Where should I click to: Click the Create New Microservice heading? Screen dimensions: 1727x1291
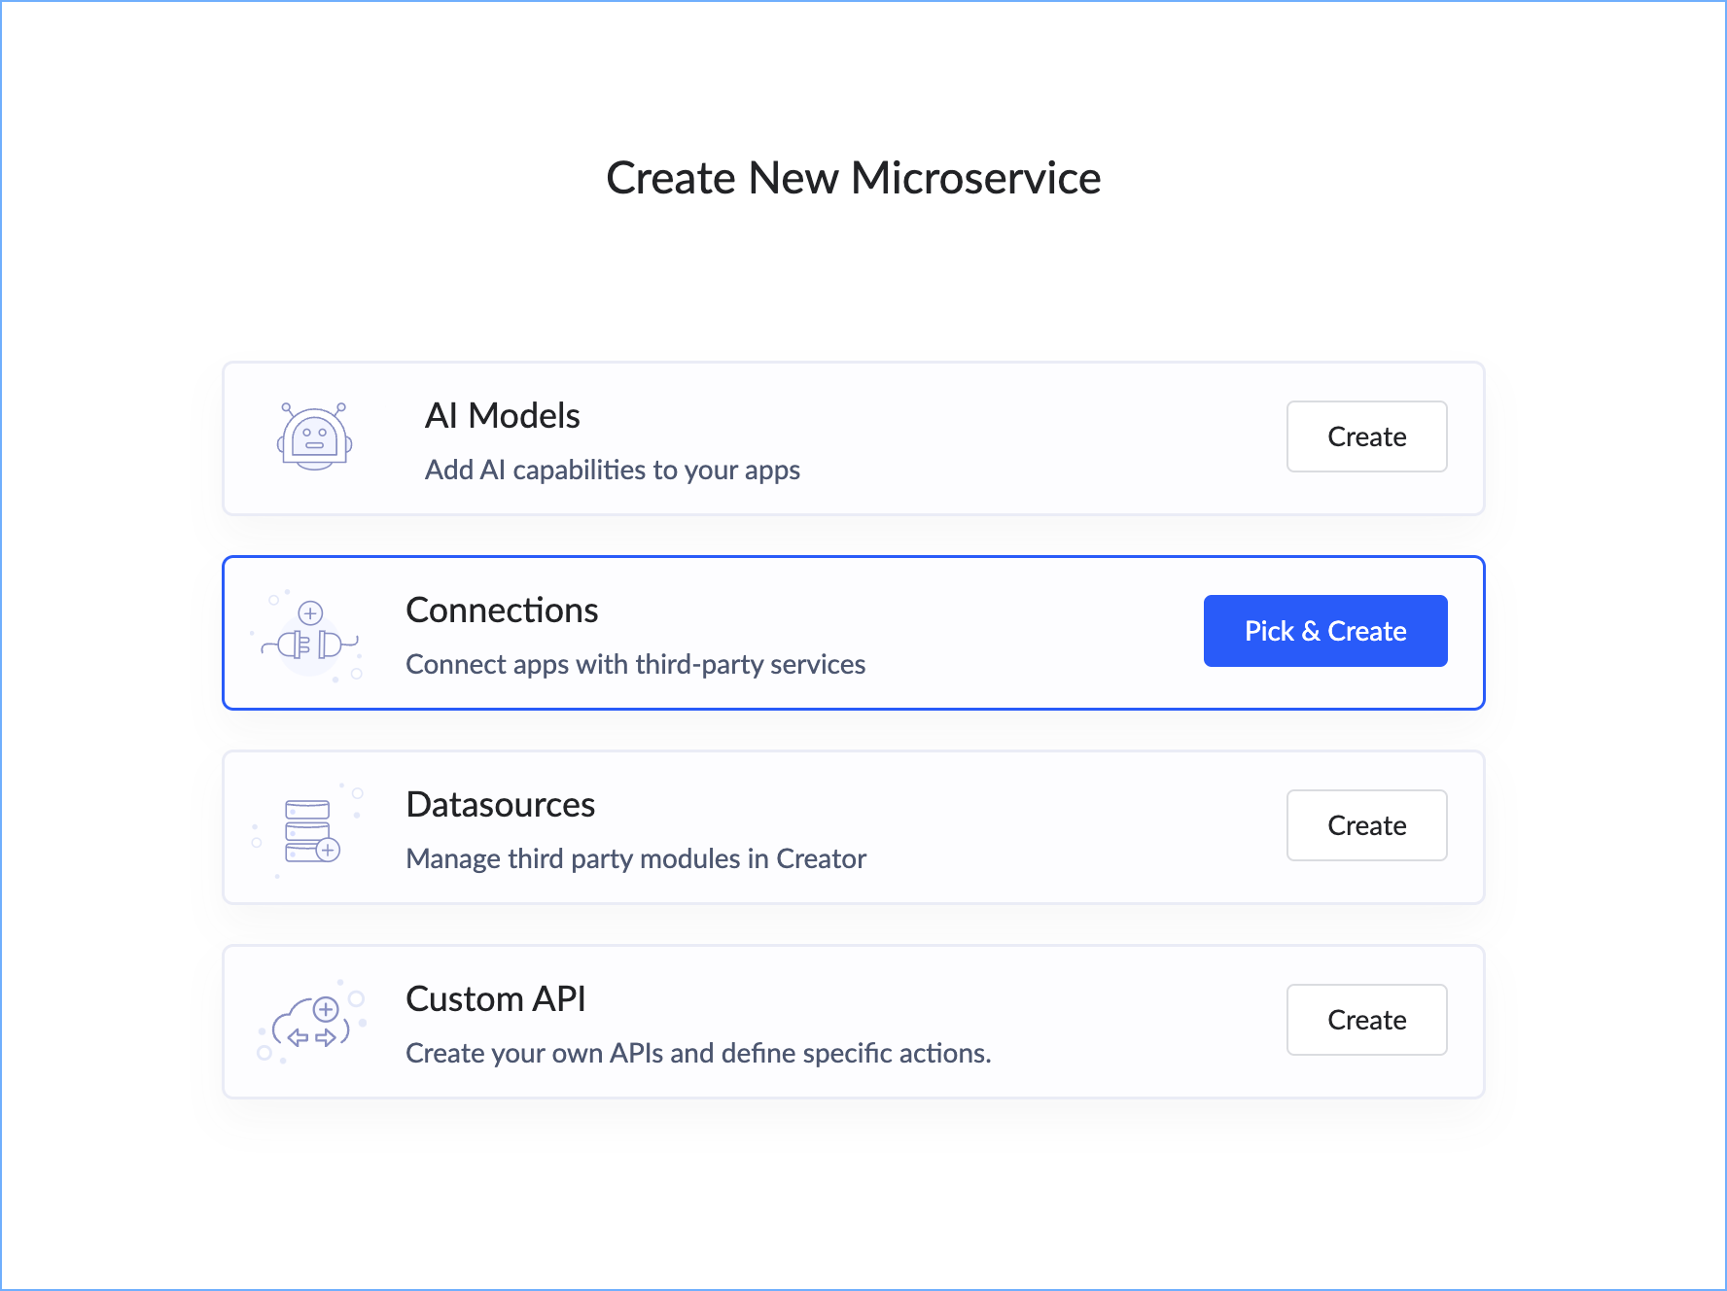coord(853,178)
